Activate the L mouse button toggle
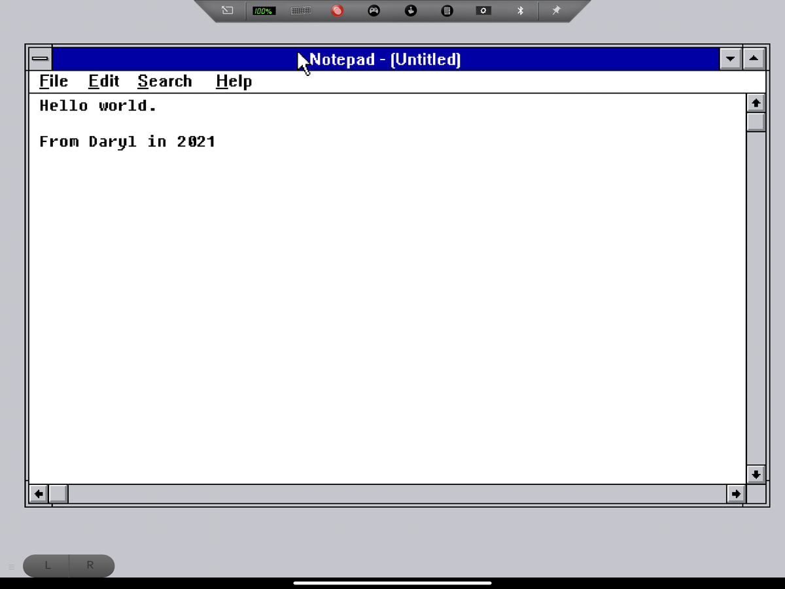This screenshot has width=785, height=589. (46, 565)
